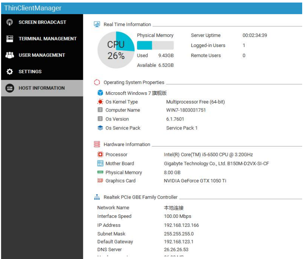The image size is (304, 259).
Task: Open the Screen Broadcast menu item
Action: click(x=42, y=22)
